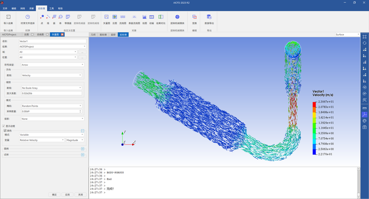Image resolution: width=369 pixels, height=199 pixels.
Task: Expand the 图例 legend section
Action: click(83, 149)
